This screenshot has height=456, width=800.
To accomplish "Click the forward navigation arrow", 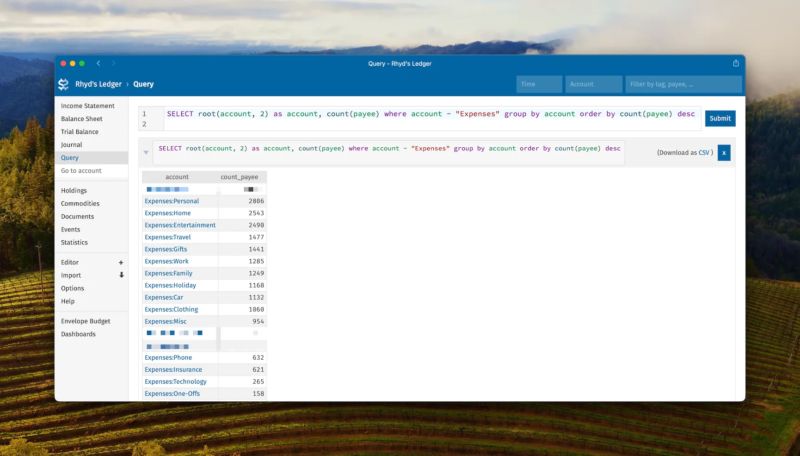I will [x=114, y=63].
